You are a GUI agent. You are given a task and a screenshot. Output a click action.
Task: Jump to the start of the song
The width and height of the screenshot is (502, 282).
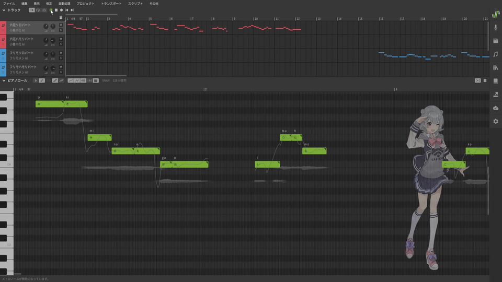66,10
